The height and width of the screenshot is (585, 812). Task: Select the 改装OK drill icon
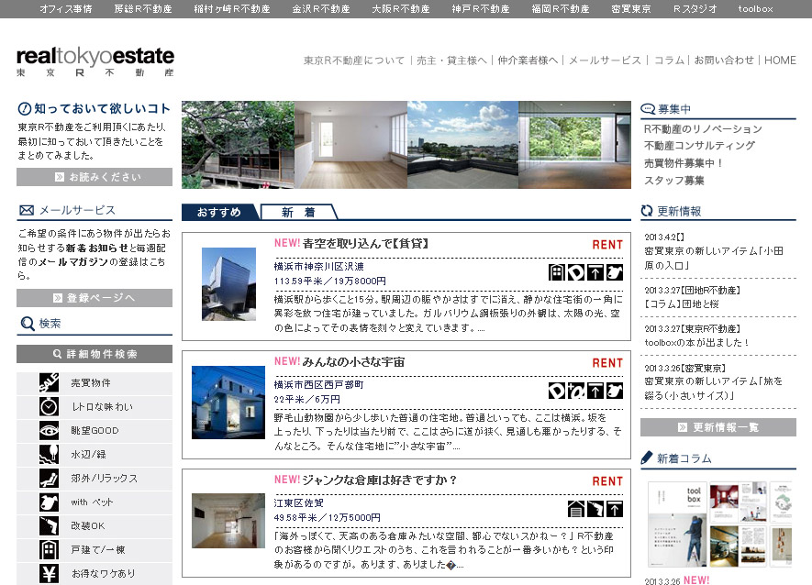[50, 525]
